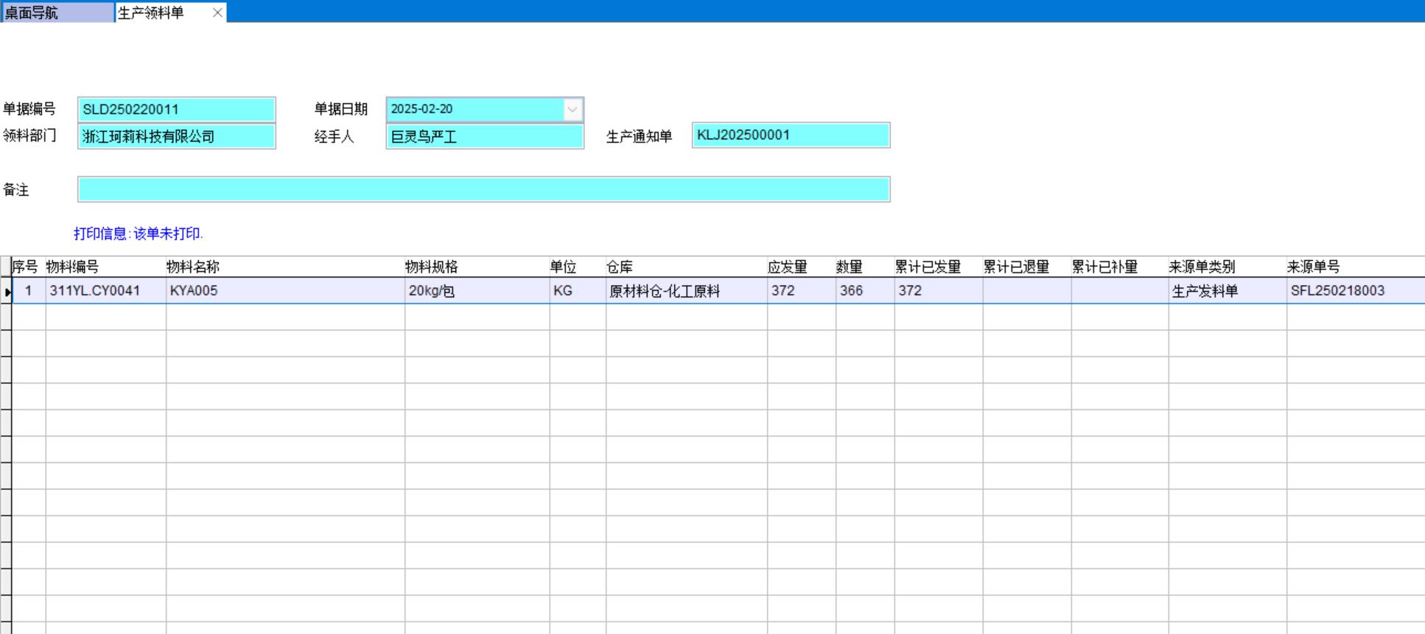Click the empty 备注 field
Viewport: 1425px width, 634px height.
tap(483, 190)
